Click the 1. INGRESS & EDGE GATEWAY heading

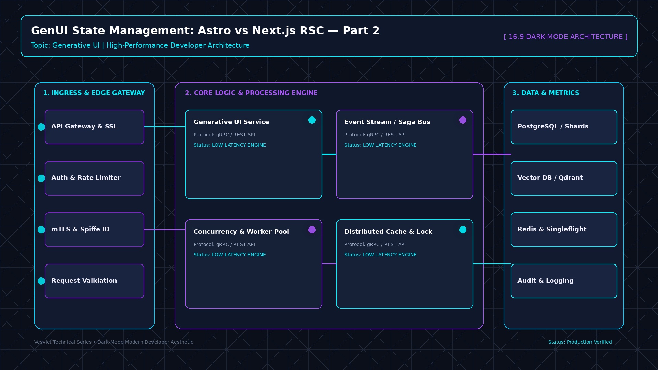point(94,93)
